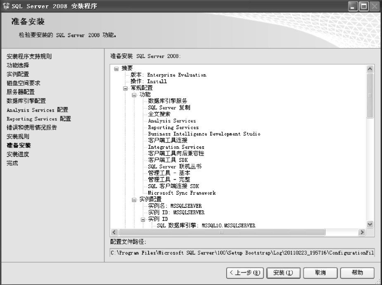Select the 磁盘空间要求 step

24,83
